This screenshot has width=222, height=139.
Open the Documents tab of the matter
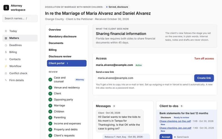pyautogui.click(x=67, y=43)
